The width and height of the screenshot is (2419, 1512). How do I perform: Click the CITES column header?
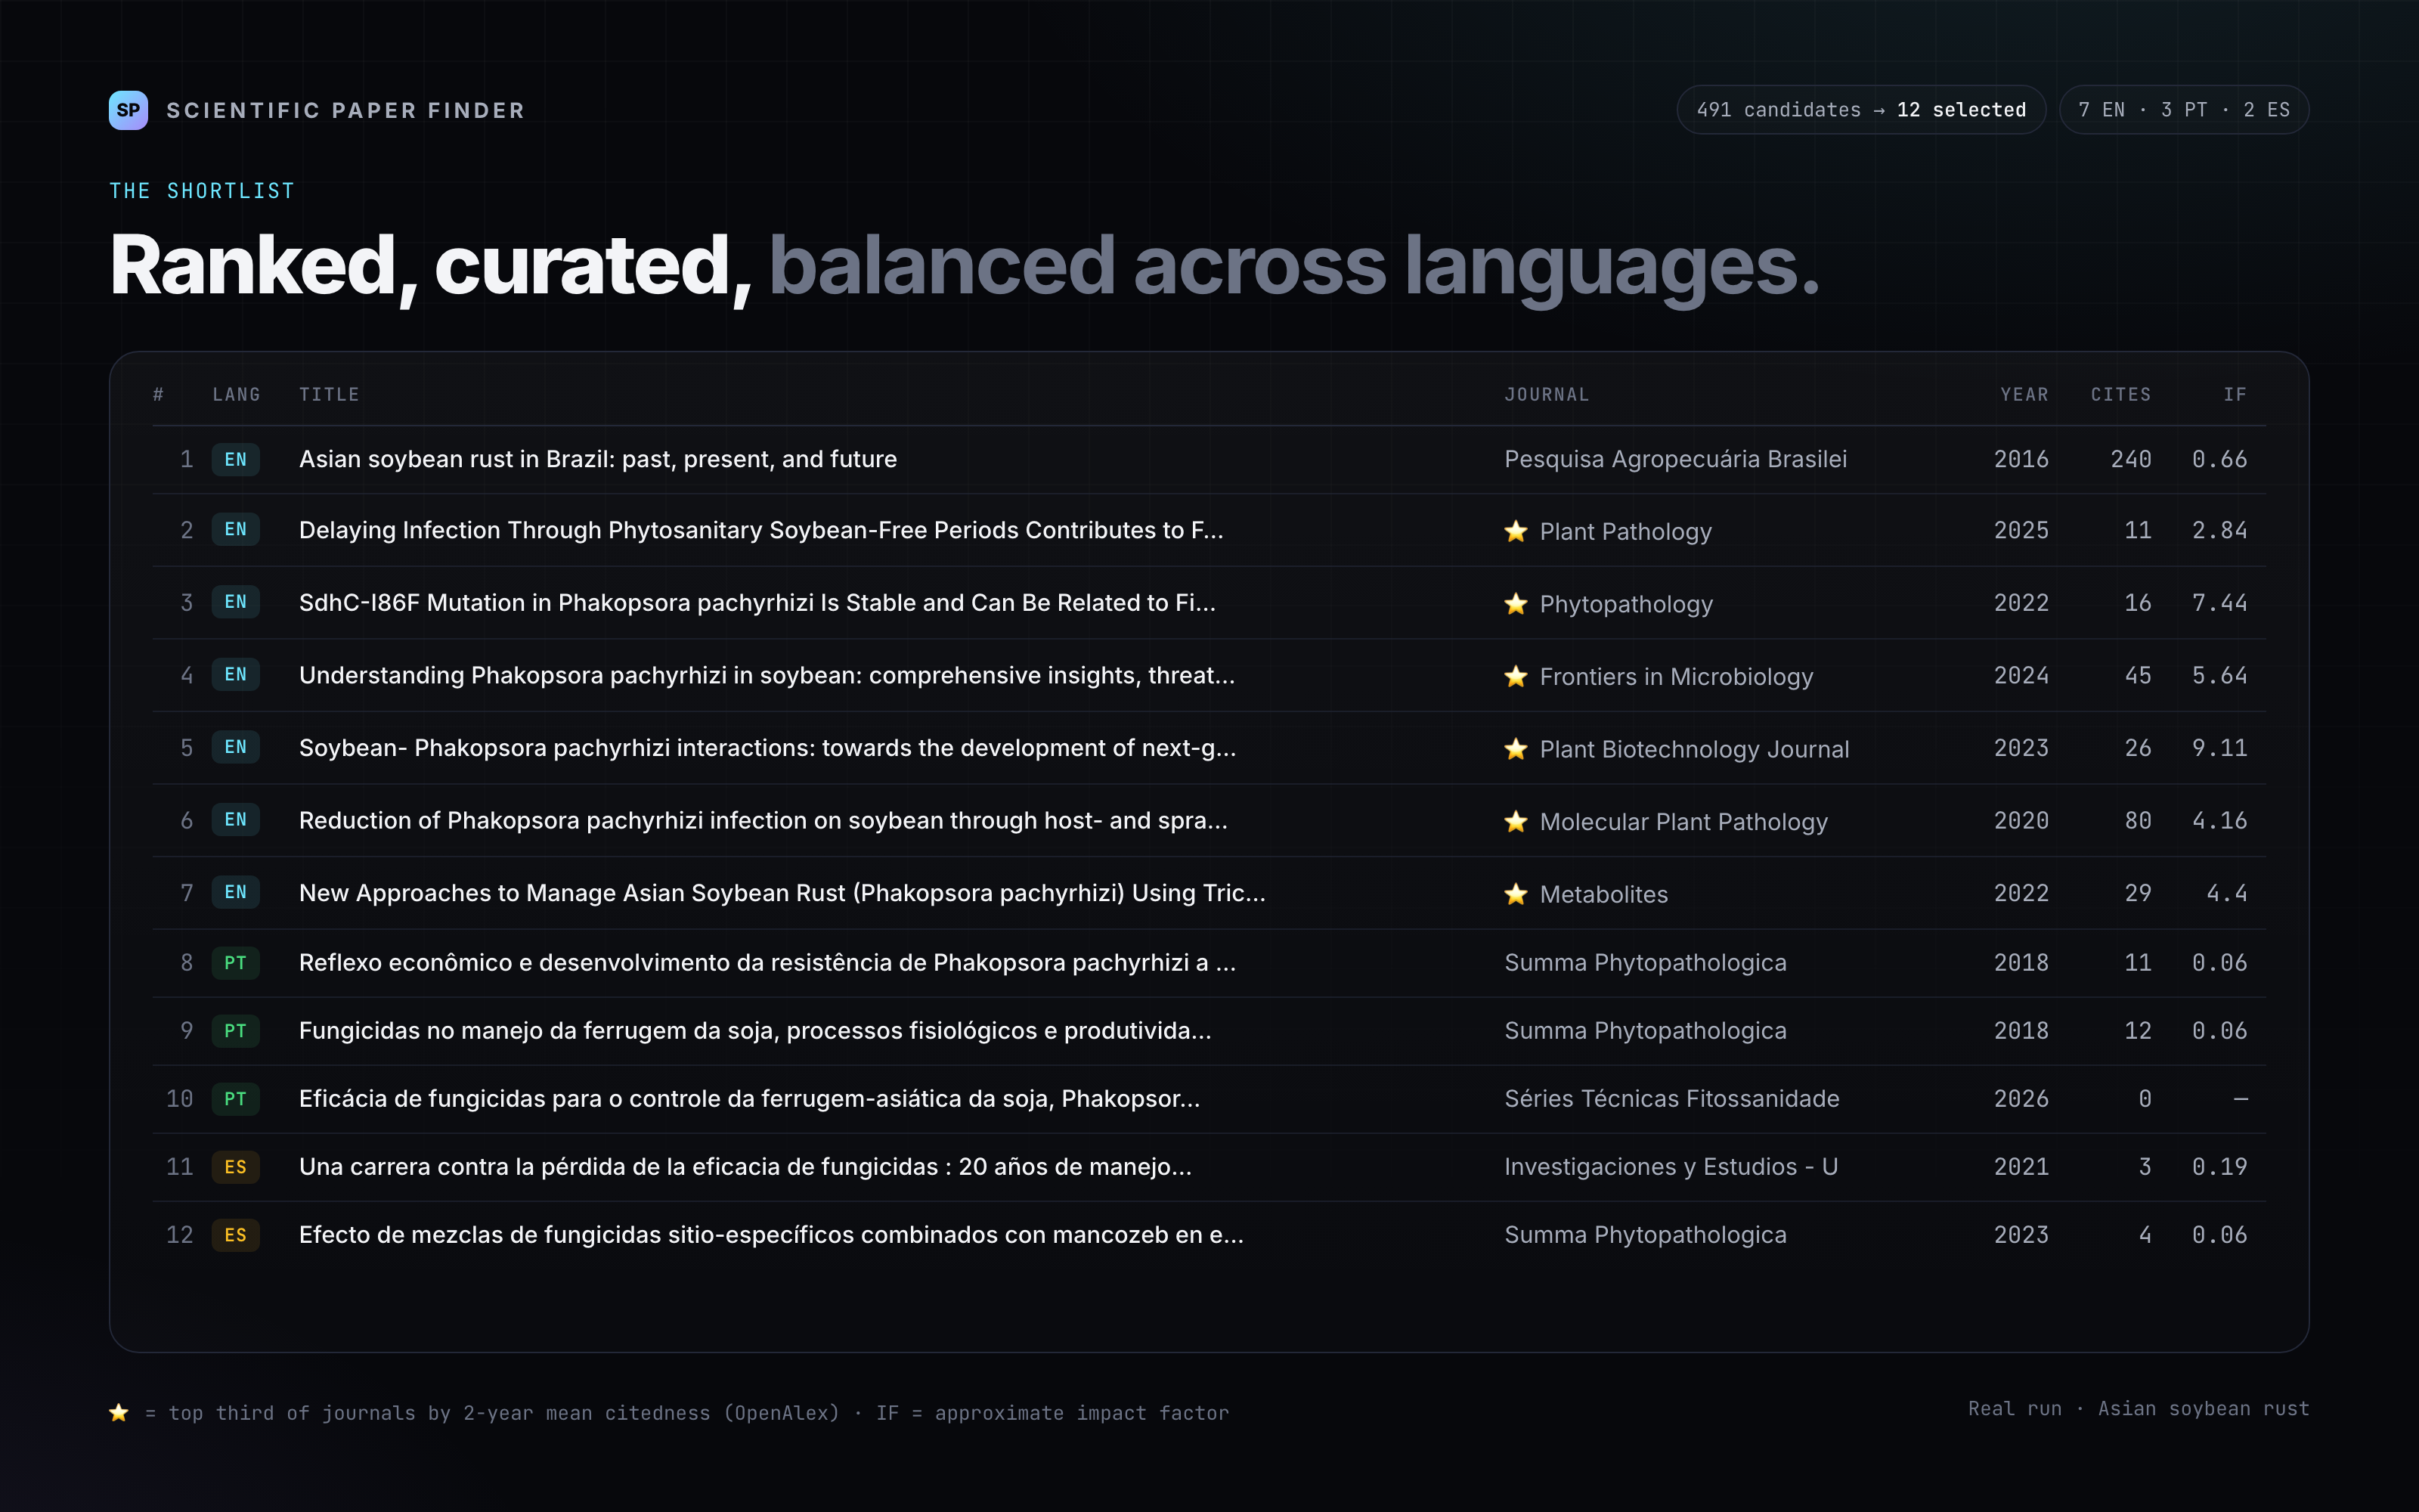2120,395
